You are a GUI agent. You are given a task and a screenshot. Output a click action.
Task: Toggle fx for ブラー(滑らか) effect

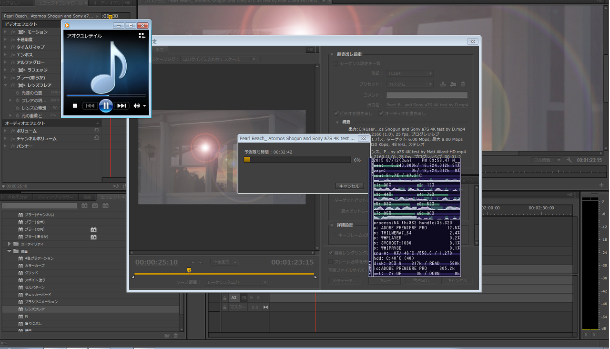[x=13, y=78]
